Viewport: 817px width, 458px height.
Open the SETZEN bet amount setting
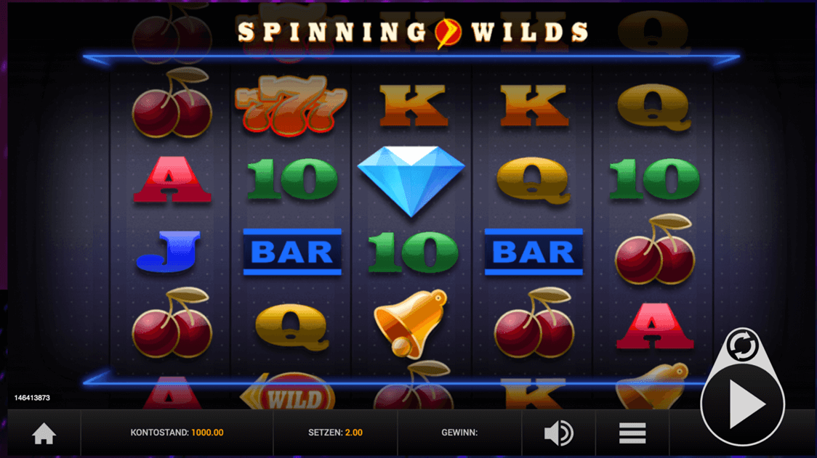335,433
